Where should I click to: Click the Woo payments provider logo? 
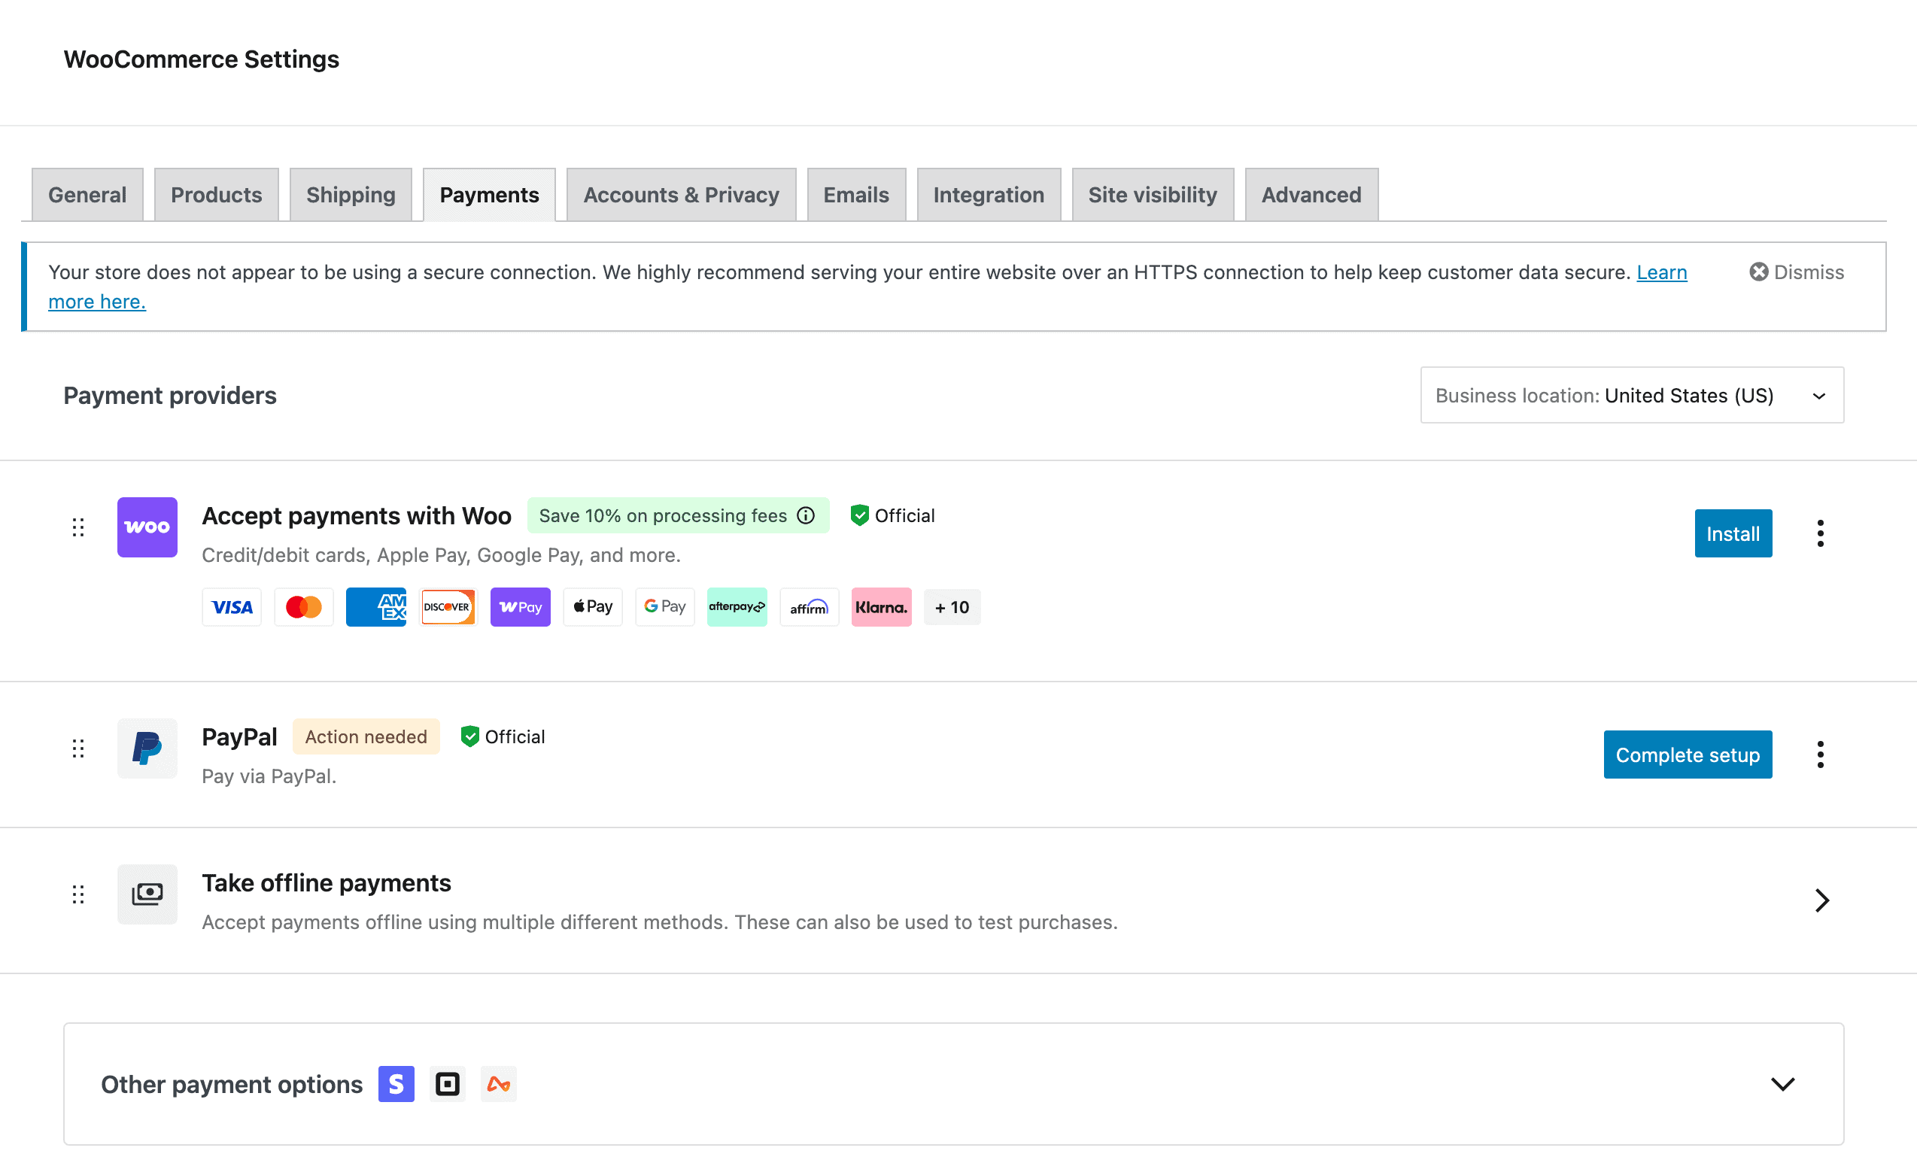pyautogui.click(x=146, y=527)
